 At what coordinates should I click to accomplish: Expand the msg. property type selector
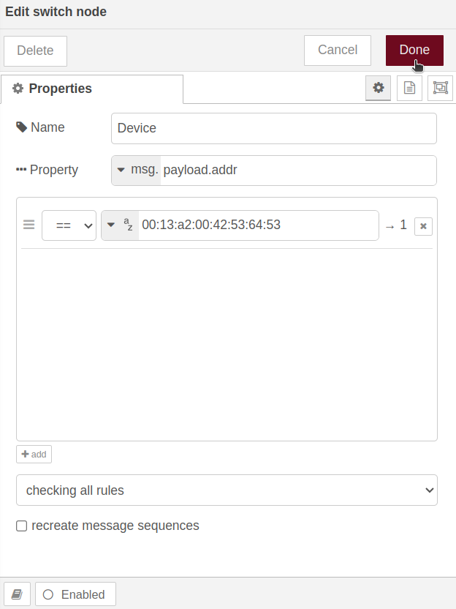tap(137, 170)
